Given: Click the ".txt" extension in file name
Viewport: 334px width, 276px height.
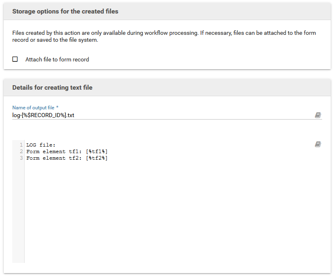Looking at the screenshot, I should pos(70,115).
